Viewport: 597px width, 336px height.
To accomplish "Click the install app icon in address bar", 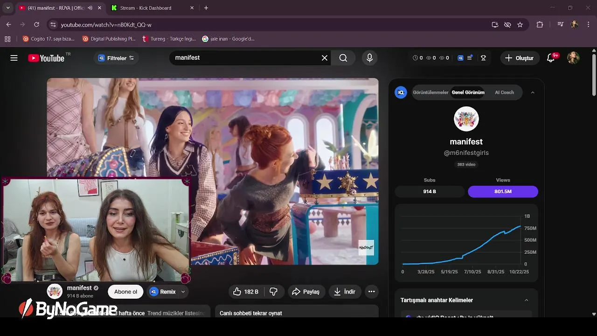I will (495, 25).
